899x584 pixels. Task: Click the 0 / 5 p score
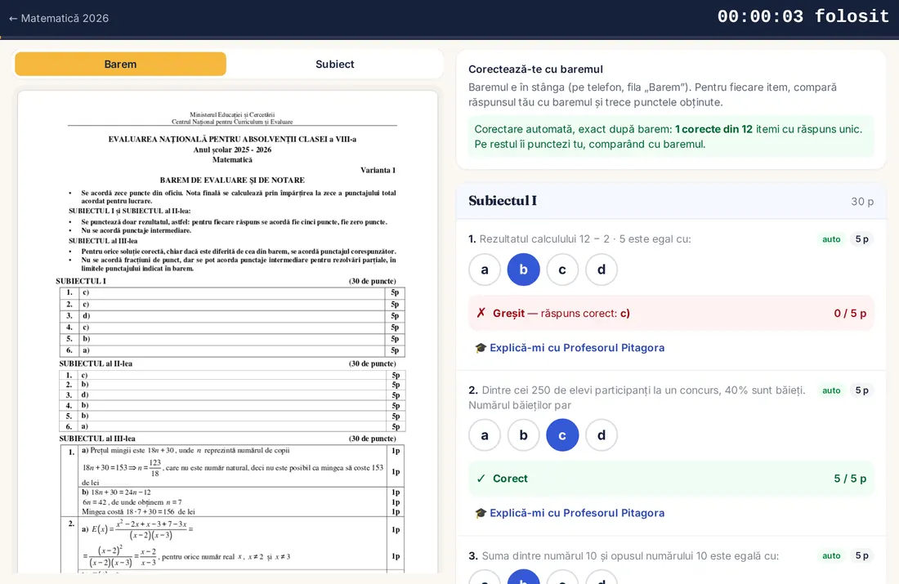click(x=850, y=314)
